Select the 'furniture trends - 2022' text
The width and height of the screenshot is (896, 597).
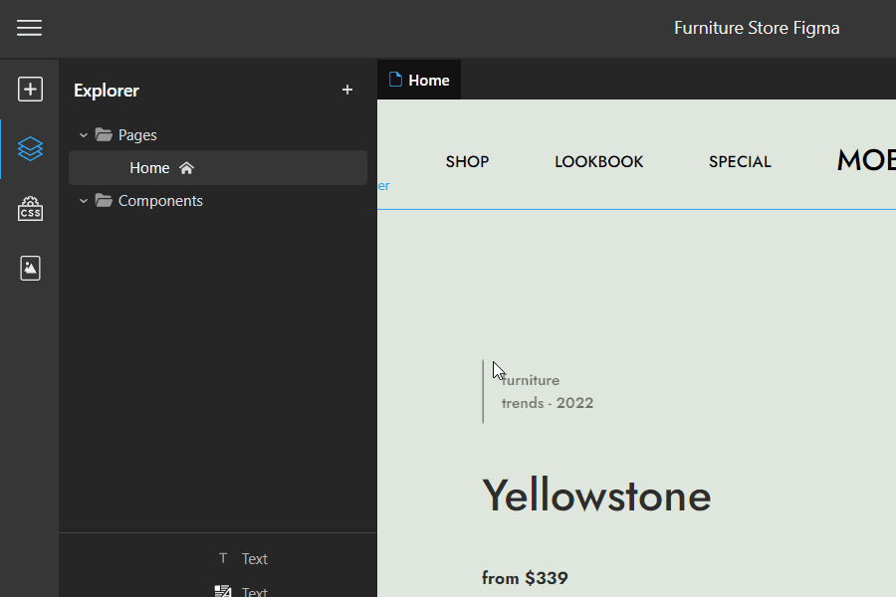coord(548,392)
